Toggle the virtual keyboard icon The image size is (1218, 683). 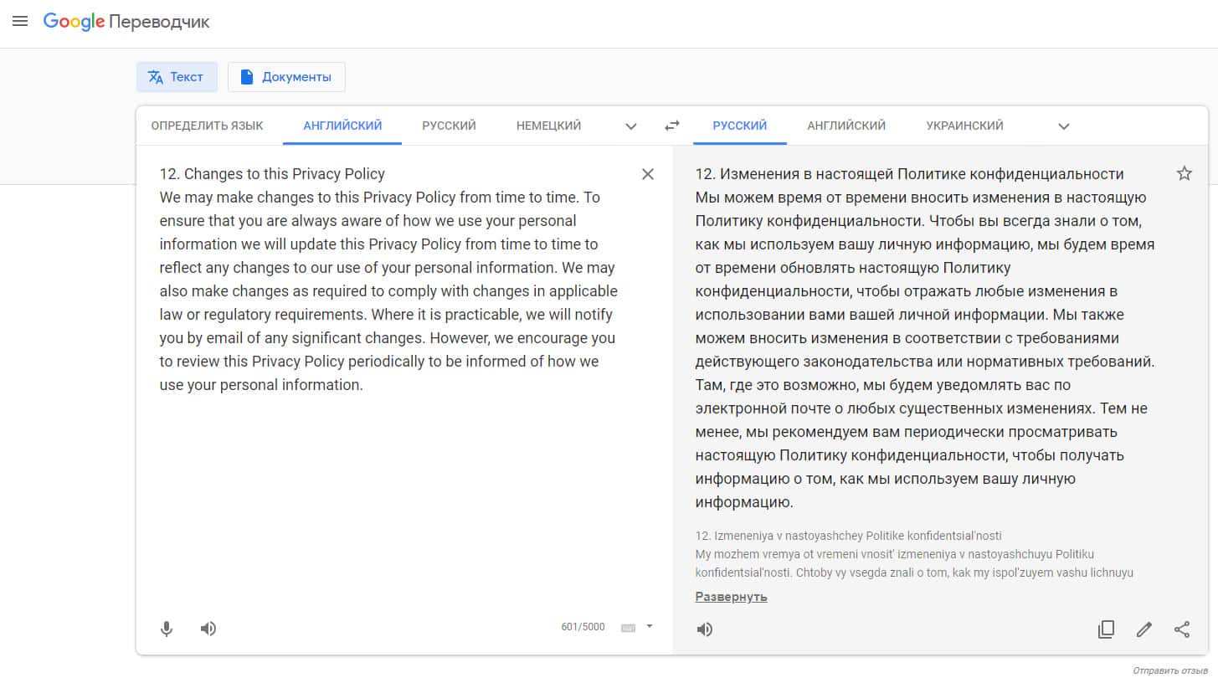coord(629,628)
